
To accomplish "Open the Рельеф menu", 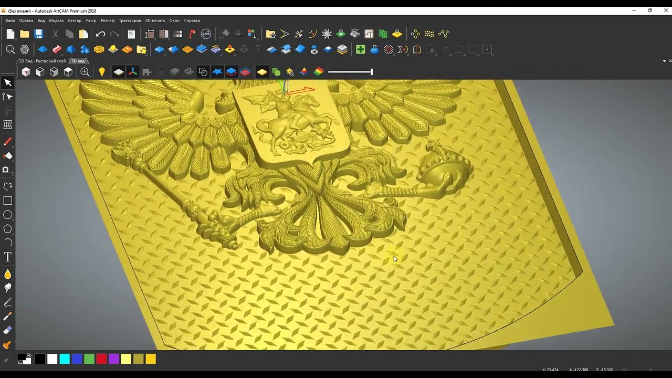I will pyautogui.click(x=108, y=20).
